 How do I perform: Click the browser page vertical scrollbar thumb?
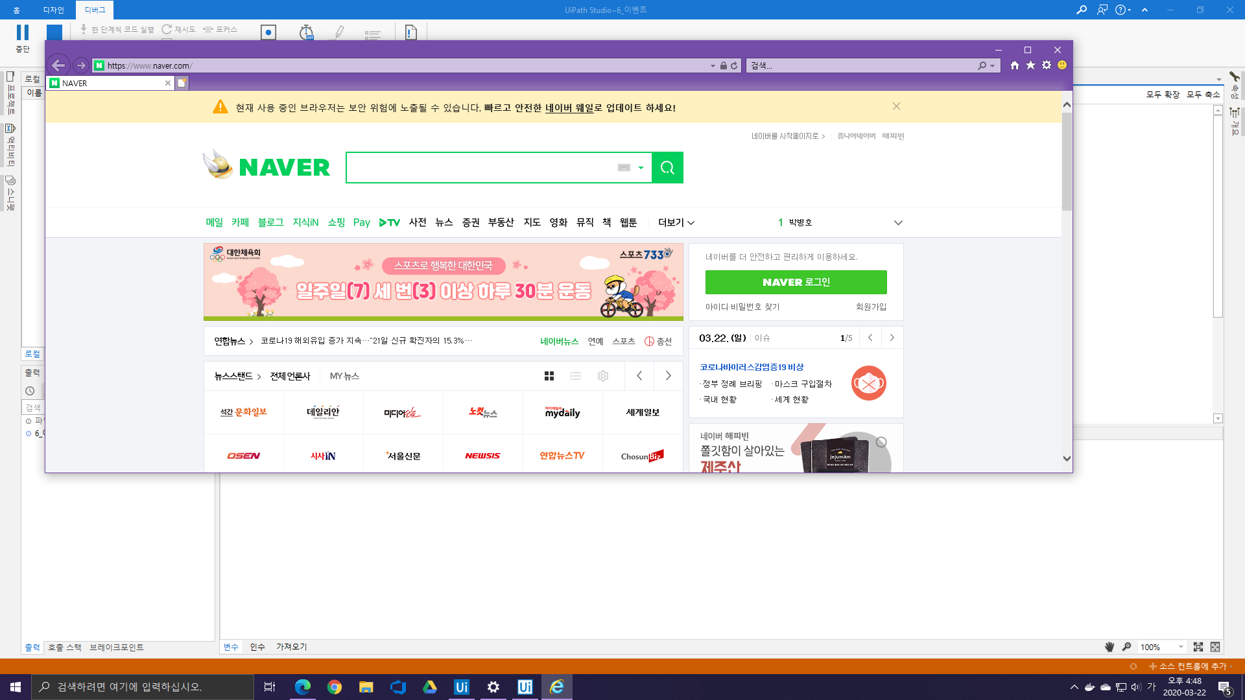click(1067, 162)
